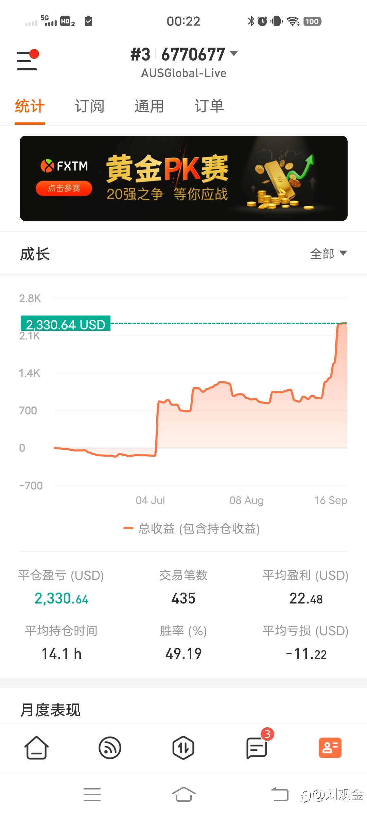Open the 黄金PK赛 FXTM banner
This screenshot has height=816, width=367.
(183, 178)
